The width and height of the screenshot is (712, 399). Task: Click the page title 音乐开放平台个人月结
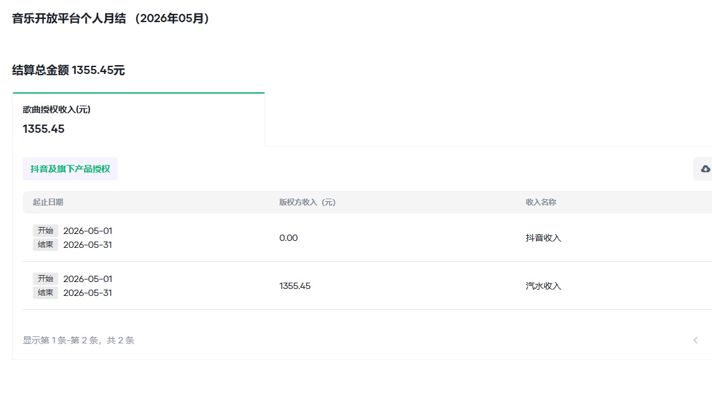[x=69, y=18]
